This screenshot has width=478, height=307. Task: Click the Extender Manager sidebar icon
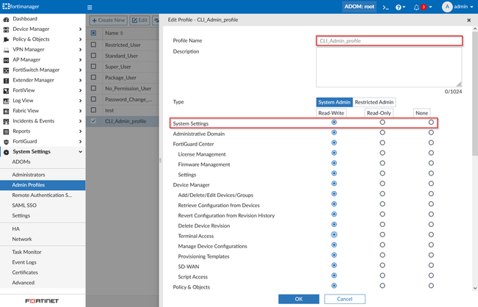[x=6, y=81]
